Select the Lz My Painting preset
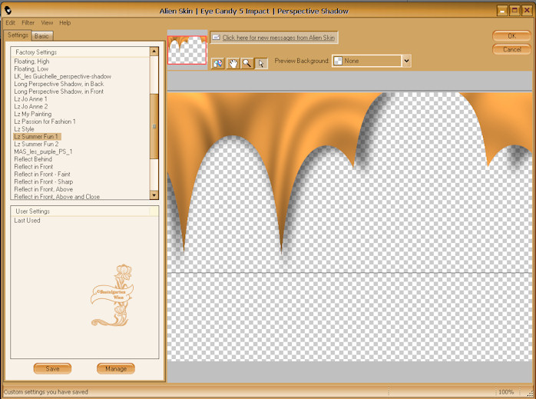Viewport: 536px width, 399px height. (33, 114)
